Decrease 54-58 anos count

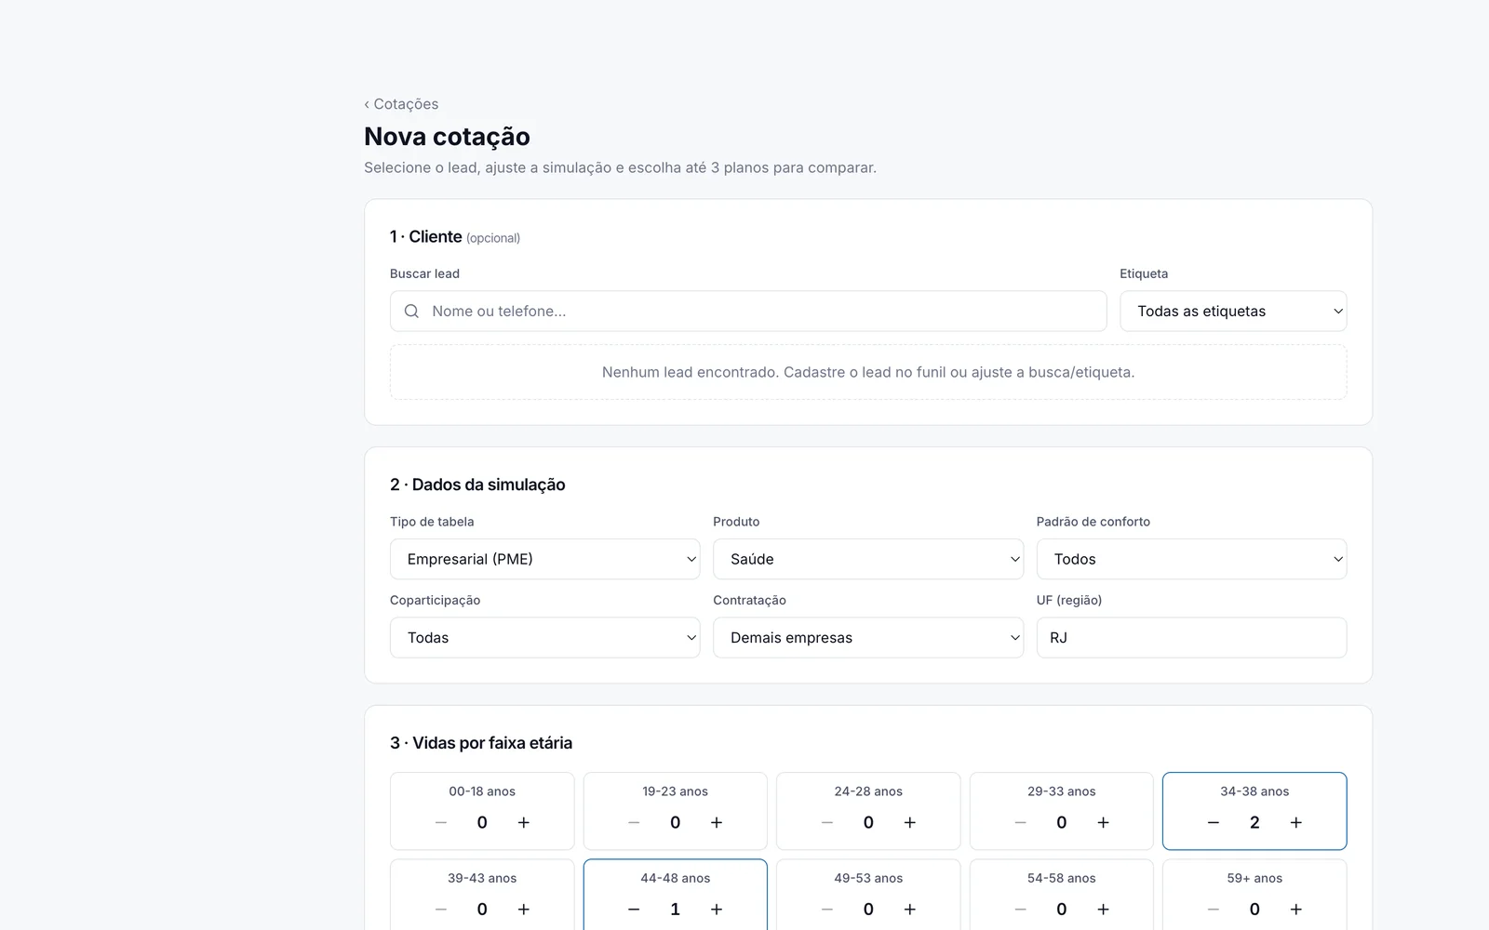(1020, 909)
